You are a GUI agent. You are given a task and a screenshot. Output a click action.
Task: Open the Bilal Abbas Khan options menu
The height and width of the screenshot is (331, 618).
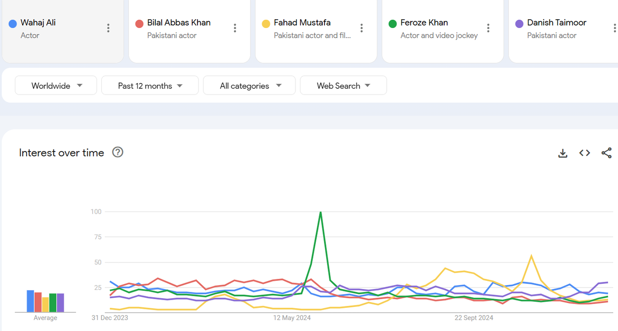tap(235, 28)
